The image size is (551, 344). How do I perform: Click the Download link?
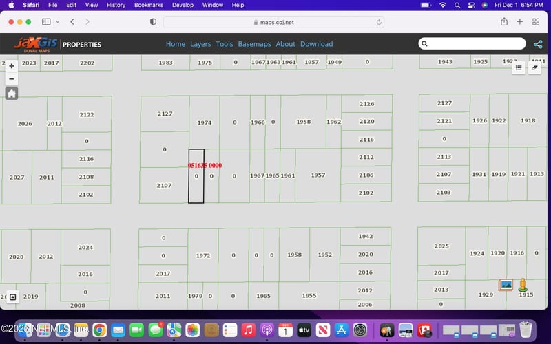point(316,44)
